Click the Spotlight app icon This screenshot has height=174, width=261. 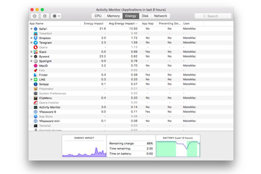(35, 61)
